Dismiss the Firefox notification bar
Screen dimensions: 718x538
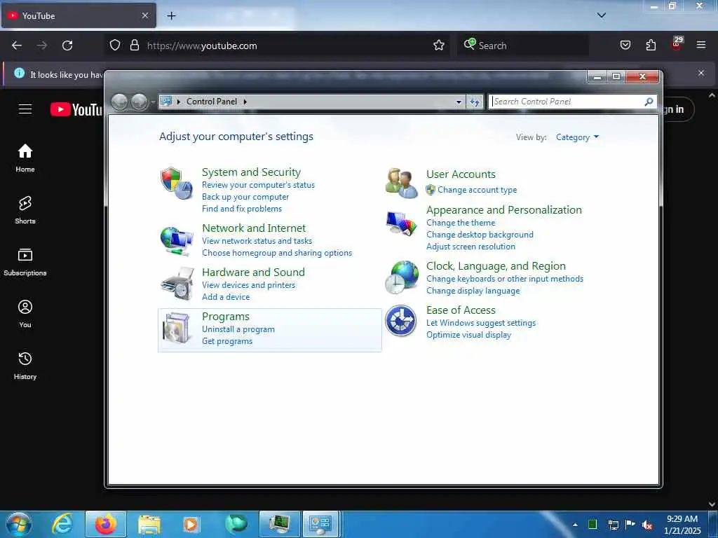(x=701, y=73)
